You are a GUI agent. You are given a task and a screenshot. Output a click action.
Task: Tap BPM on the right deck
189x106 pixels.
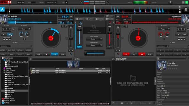click(118, 16)
